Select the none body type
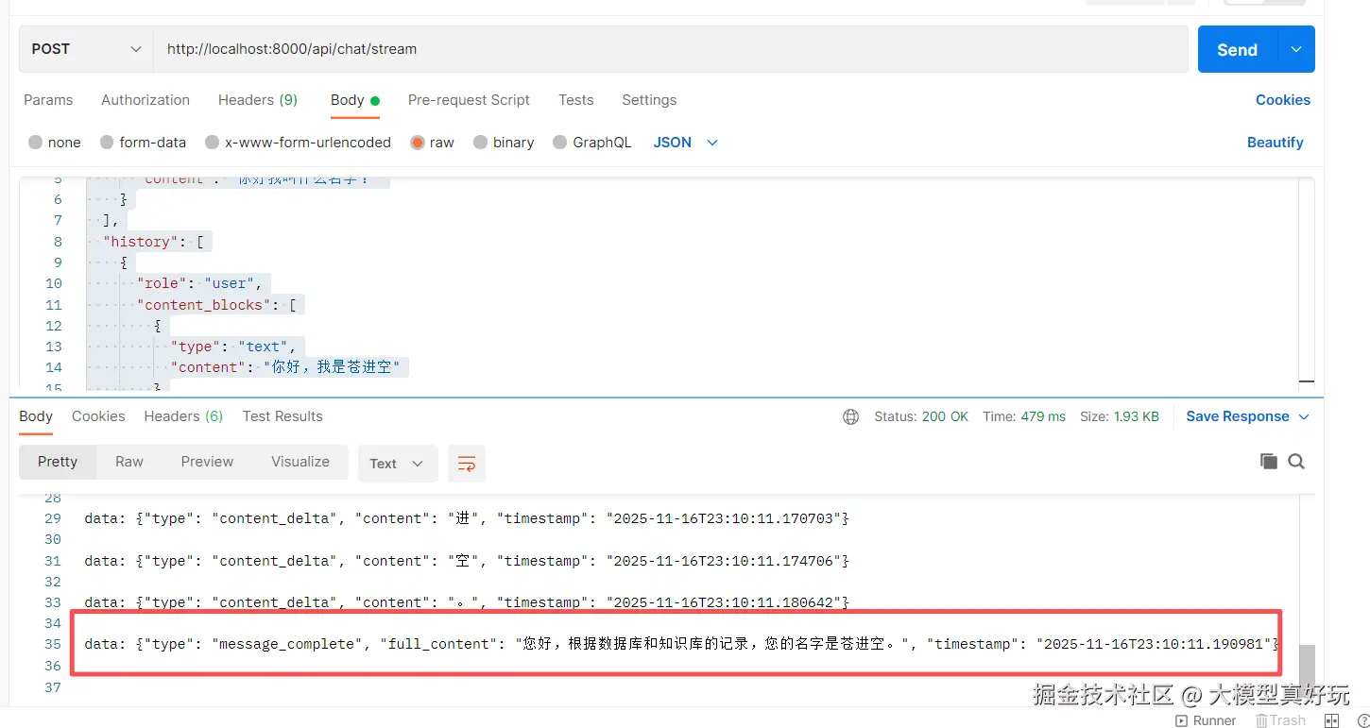Screen dimensions: 1370x728 click(x=55, y=143)
